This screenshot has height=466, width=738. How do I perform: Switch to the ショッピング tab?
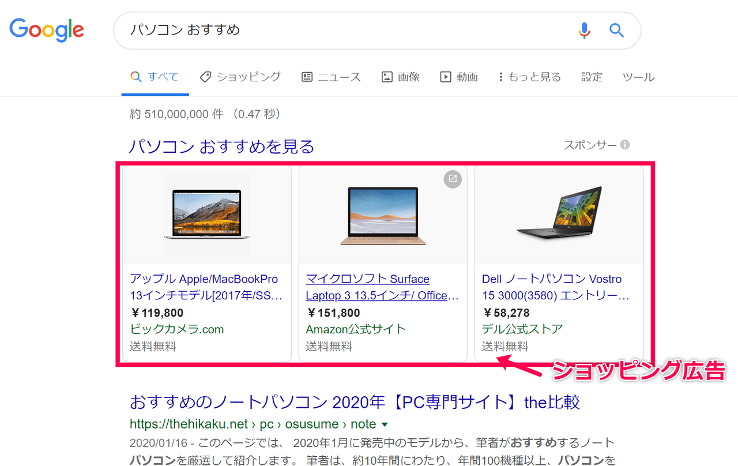tap(240, 77)
